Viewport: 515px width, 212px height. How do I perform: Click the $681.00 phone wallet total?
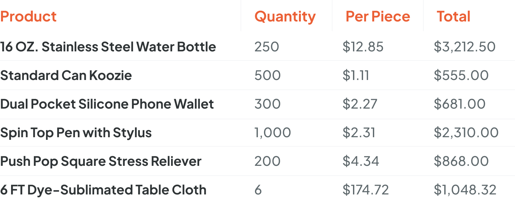[460, 104]
